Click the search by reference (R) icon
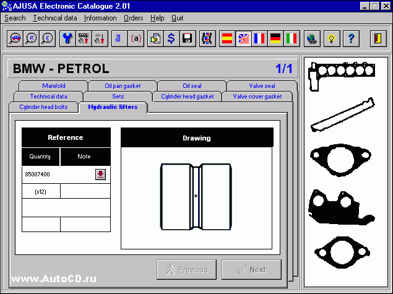This screenshot has width=393, height=294. tap(31, 38)
